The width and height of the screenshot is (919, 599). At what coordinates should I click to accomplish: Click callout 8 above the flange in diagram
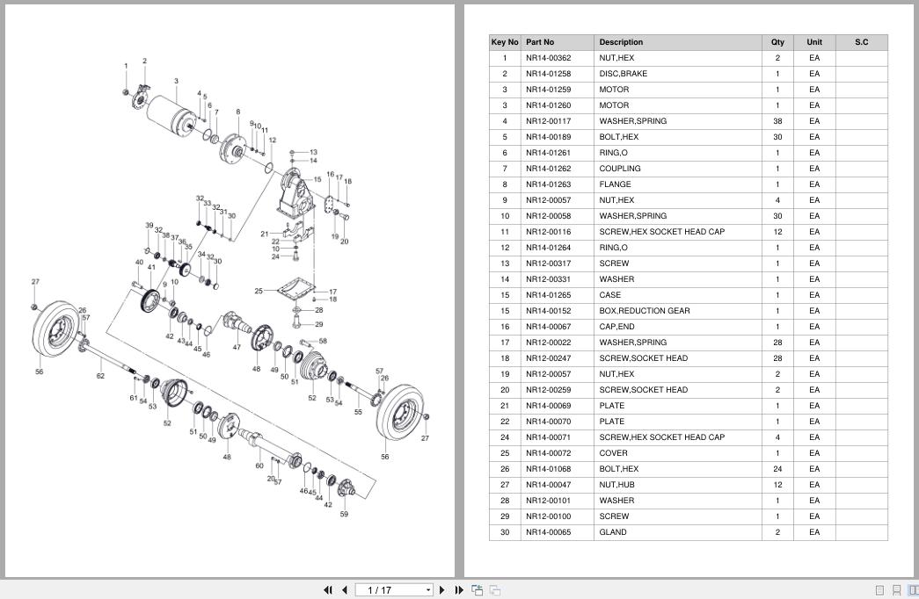click(238, 112)
